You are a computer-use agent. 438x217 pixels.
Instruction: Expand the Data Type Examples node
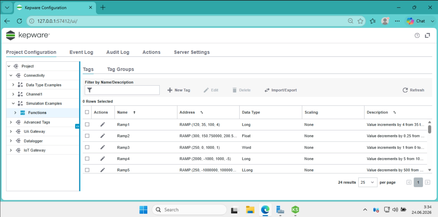tap(13, 85)
